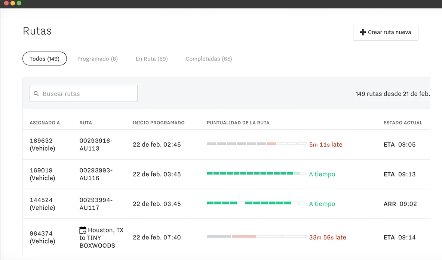Viewport: 442px width, 260px height.
Task: Click the ETA 09:13 status
Action: point(399,174)
